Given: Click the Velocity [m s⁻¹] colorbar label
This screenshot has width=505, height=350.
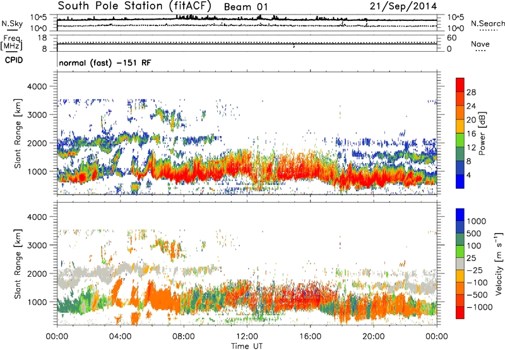Looking at the screenshot, I should (499, 263).
